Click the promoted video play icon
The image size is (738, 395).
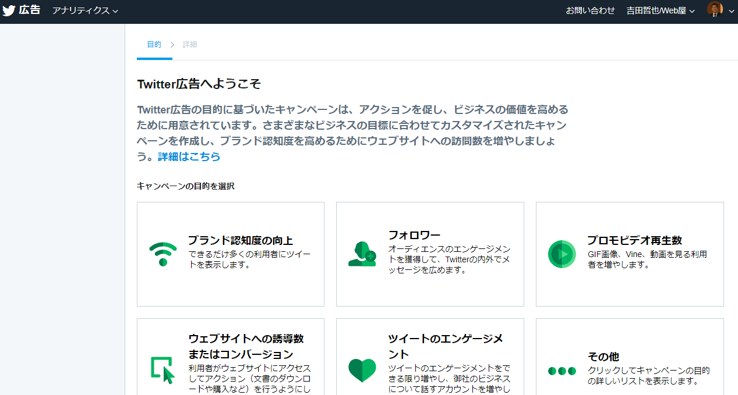coord(562,254)
